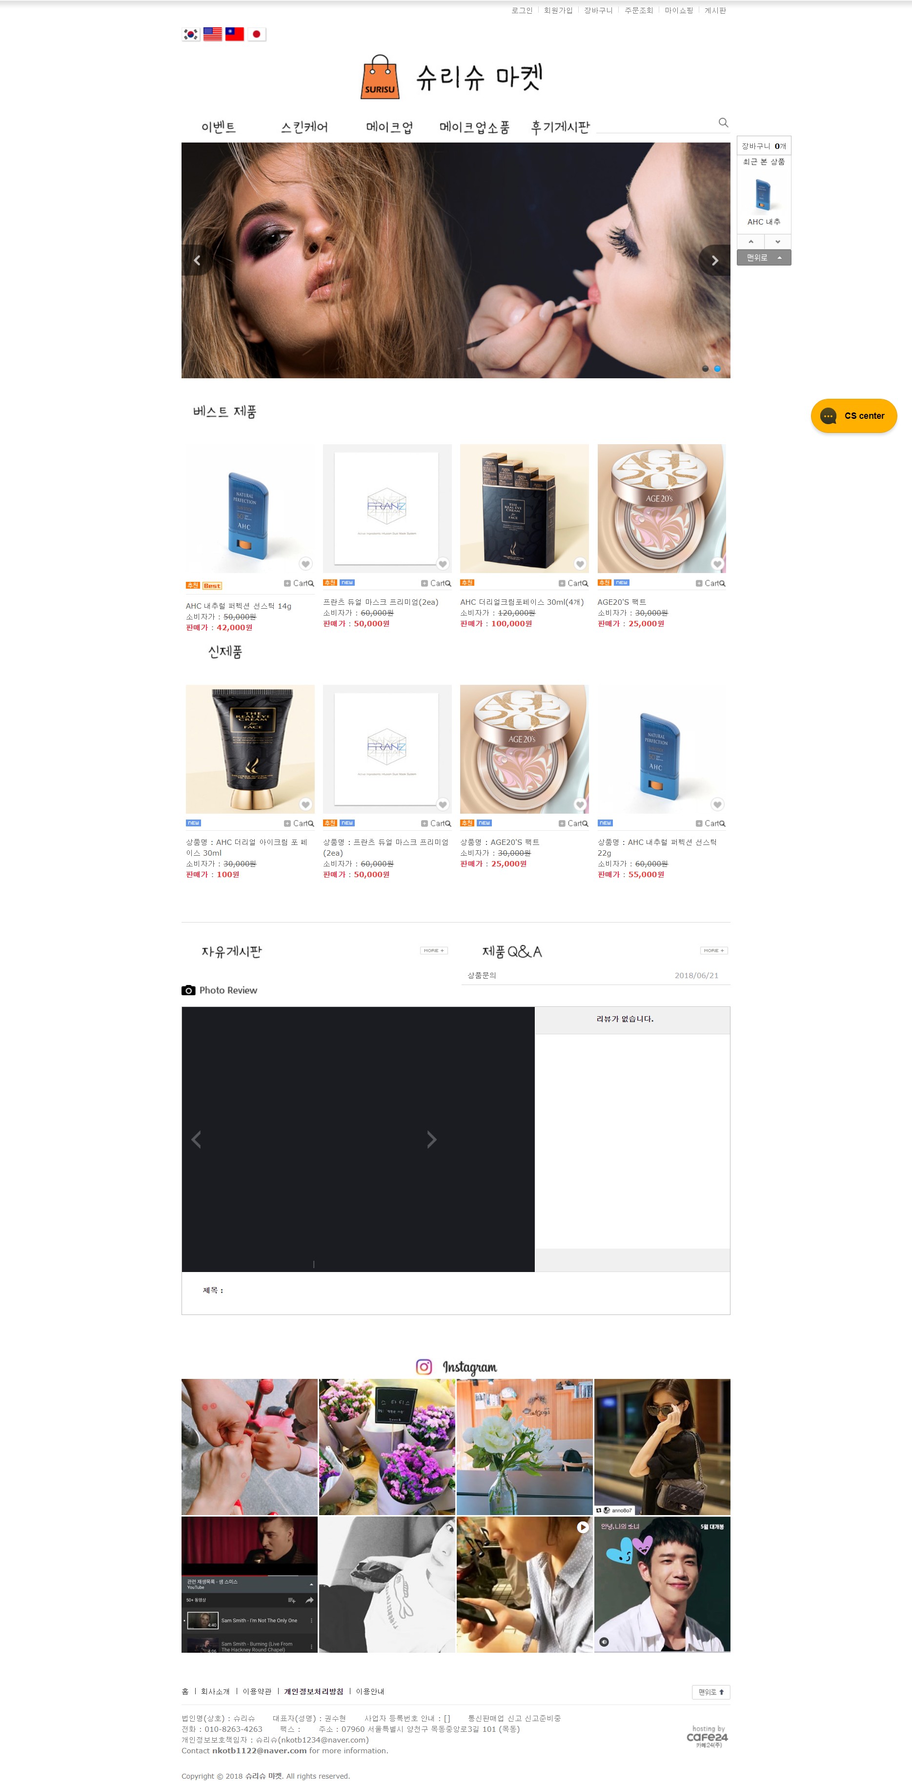The image size is (912, 1786).
Task: Click the 회원가입 link at top
Action: [x=558, y=10]
